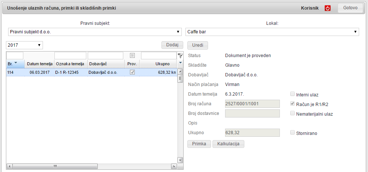
Task: Click the red power logout icon
Action: [327, 8]
